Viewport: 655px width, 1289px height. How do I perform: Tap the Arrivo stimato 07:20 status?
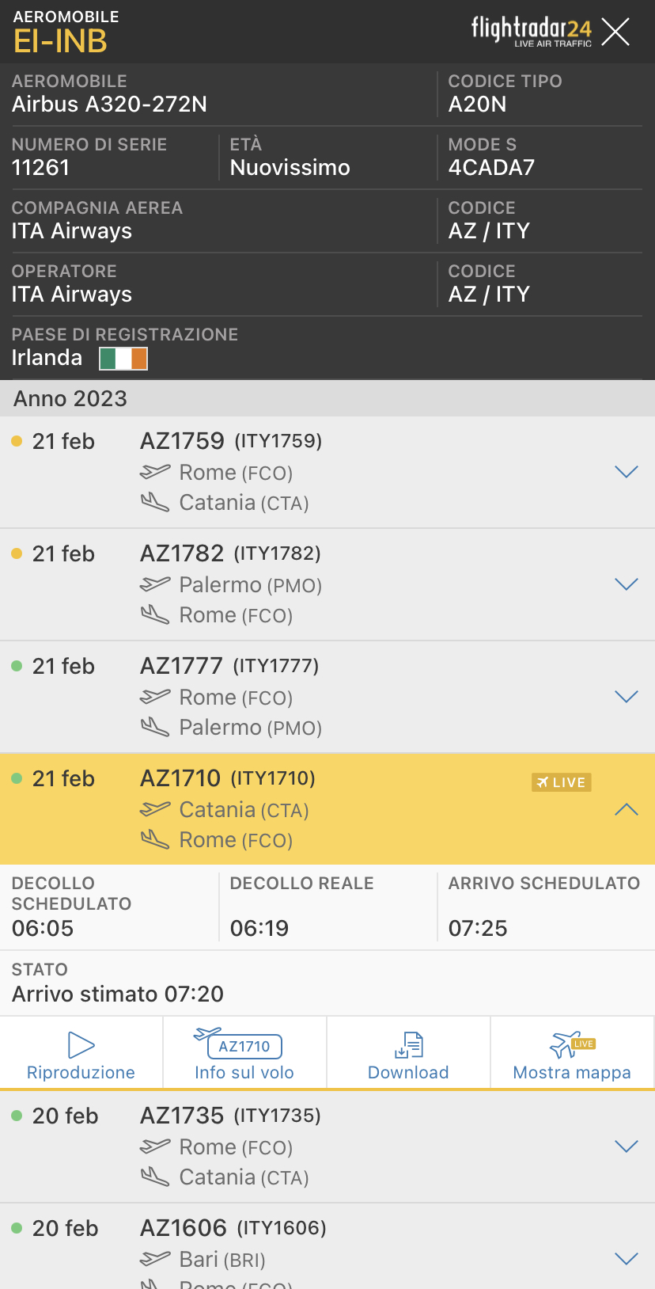point(118,994)
